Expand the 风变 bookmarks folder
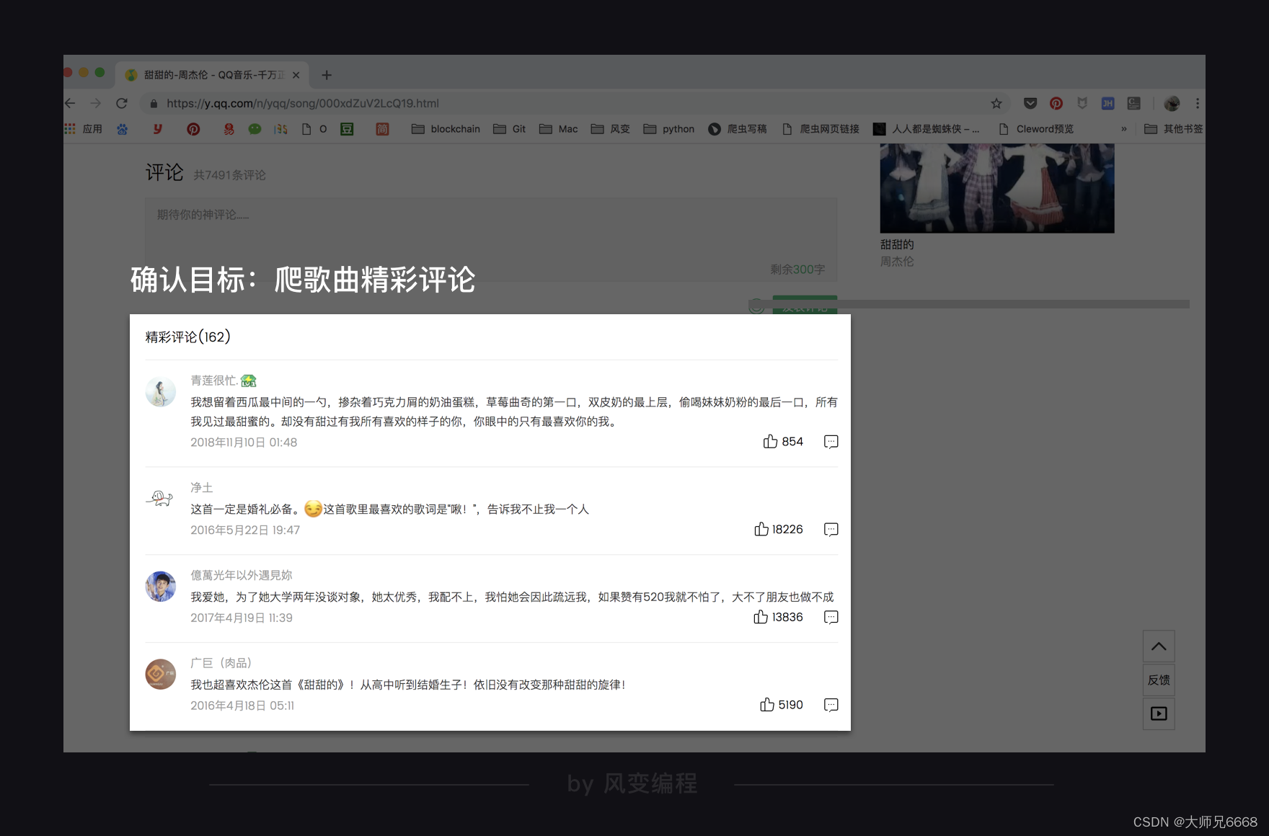Image resolution: width=1269 pixels, height=836 pixels. 610,129
